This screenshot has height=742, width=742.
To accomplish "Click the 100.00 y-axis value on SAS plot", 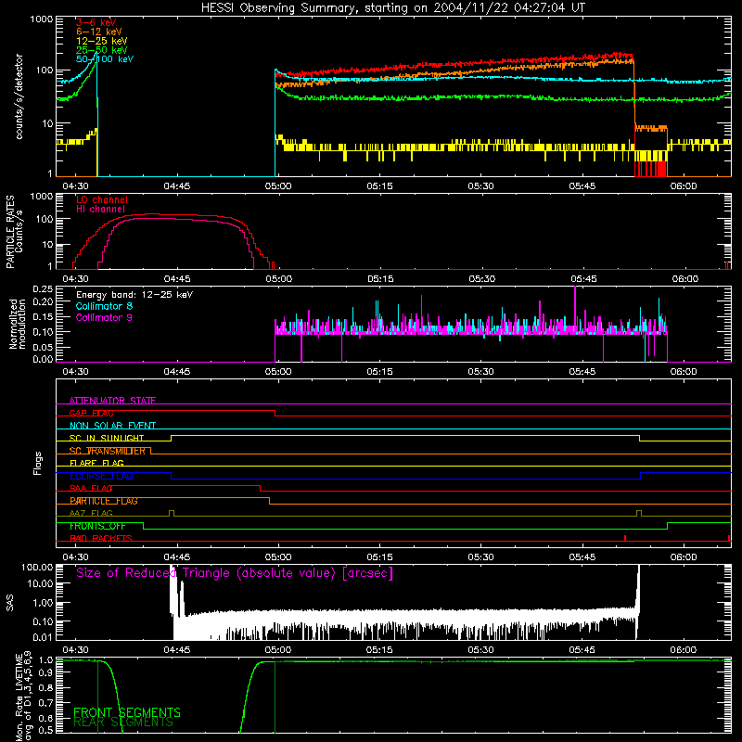I will [x=37, y=568].
